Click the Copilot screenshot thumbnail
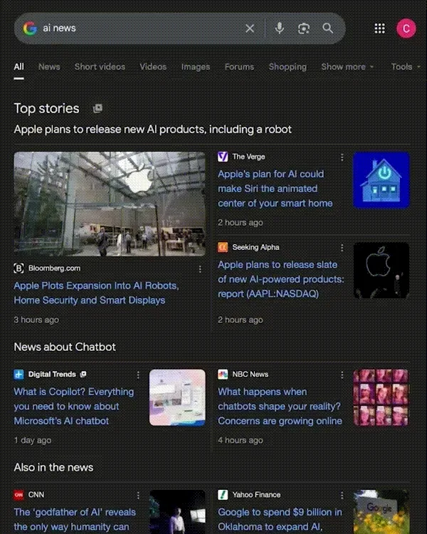Viewport: 427px width, 534px height. pyautogui.click(x=177, y=397)
